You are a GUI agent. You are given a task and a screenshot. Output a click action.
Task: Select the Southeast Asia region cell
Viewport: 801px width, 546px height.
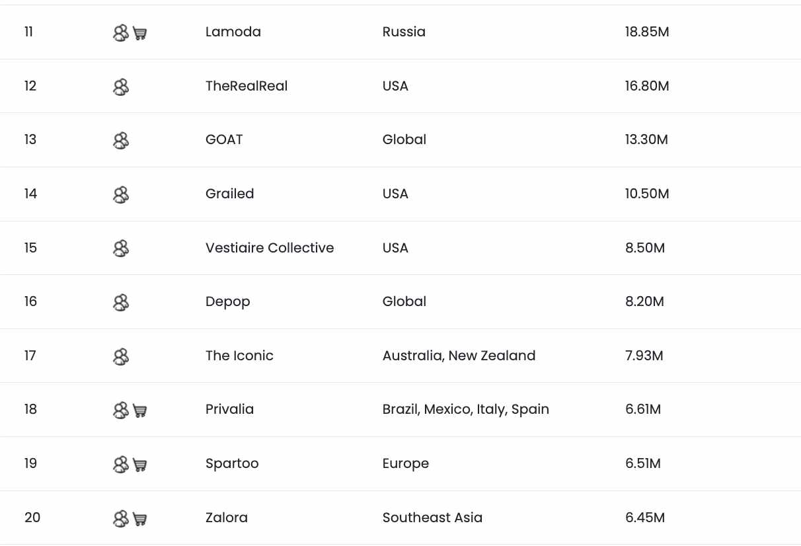432,518
